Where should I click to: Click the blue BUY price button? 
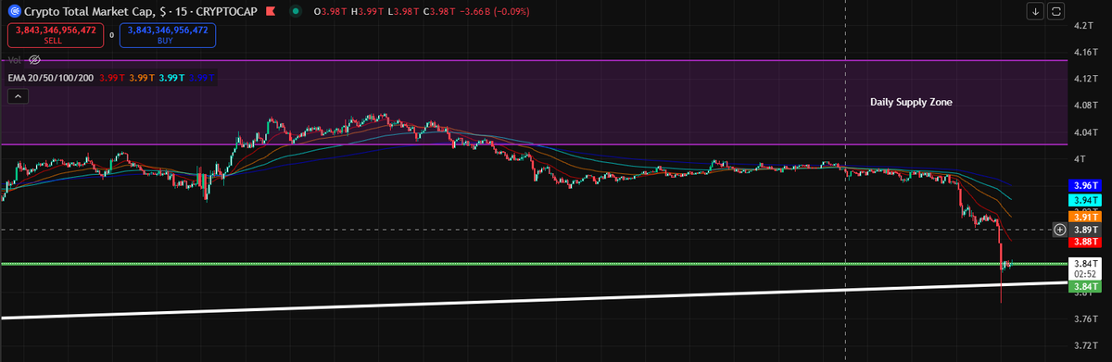pyautogui.click(x=168, y=35)
